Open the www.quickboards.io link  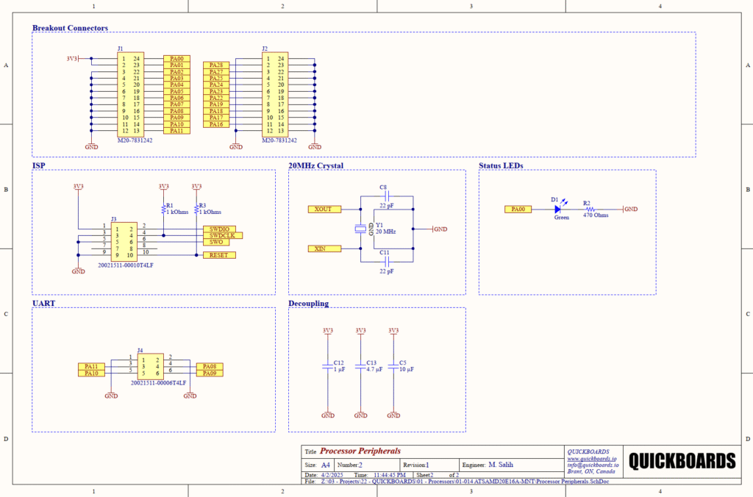(591, 458)
